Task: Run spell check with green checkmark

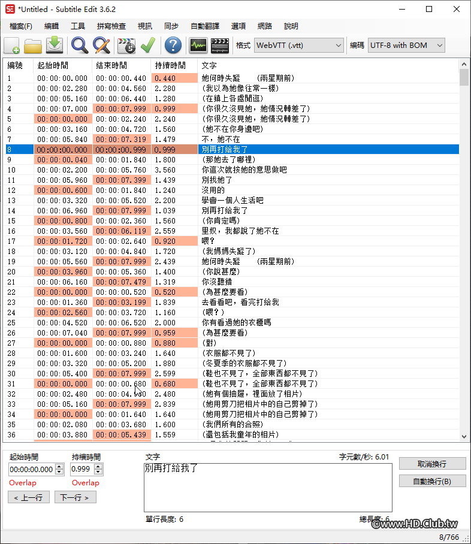Action: 148,46
